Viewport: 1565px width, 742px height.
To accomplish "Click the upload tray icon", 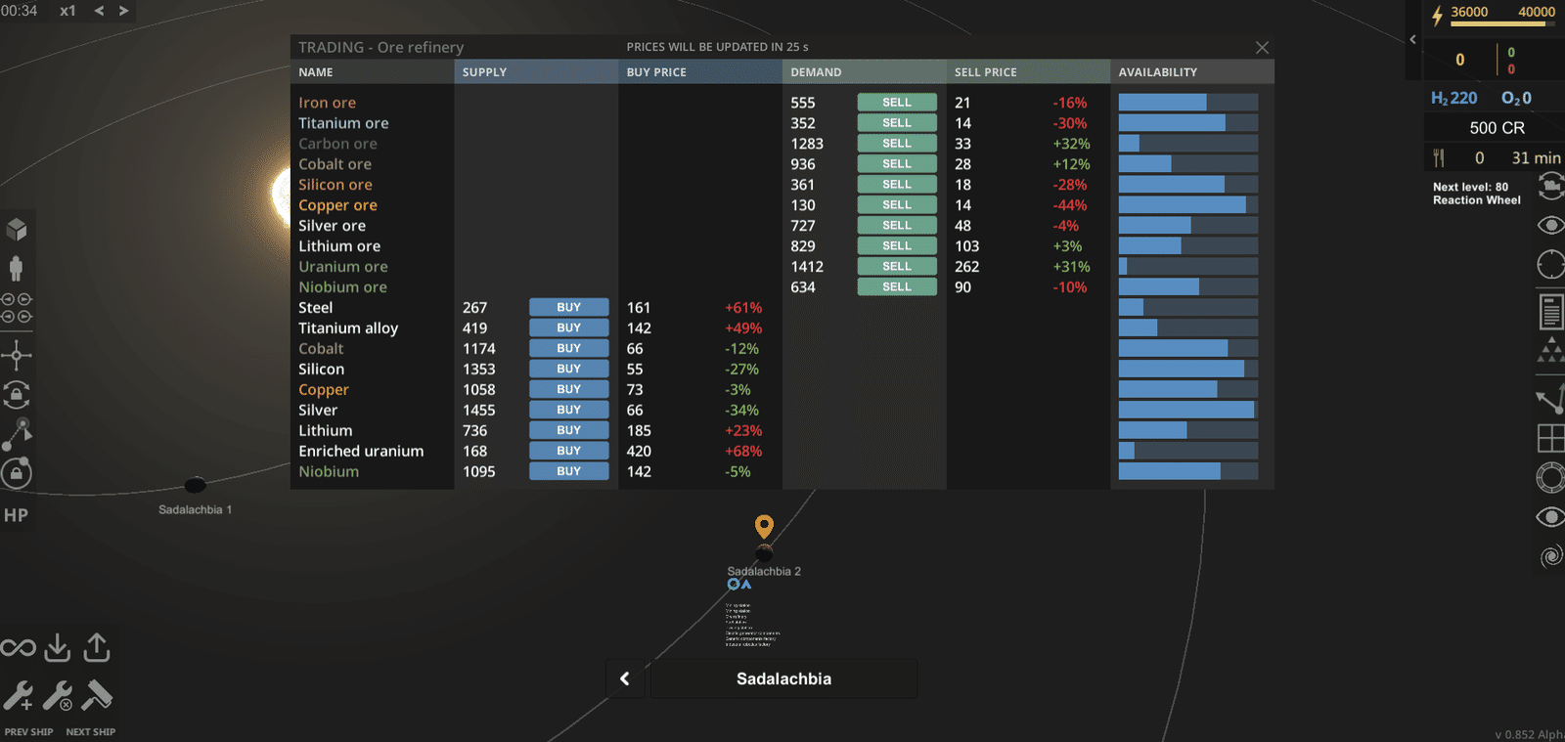I will [97, 647].
